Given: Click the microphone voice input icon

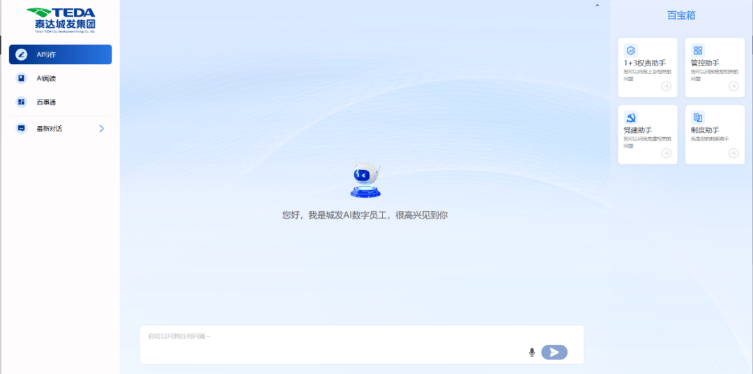Looking at the screenshot, I should click(x=531, y=352).
